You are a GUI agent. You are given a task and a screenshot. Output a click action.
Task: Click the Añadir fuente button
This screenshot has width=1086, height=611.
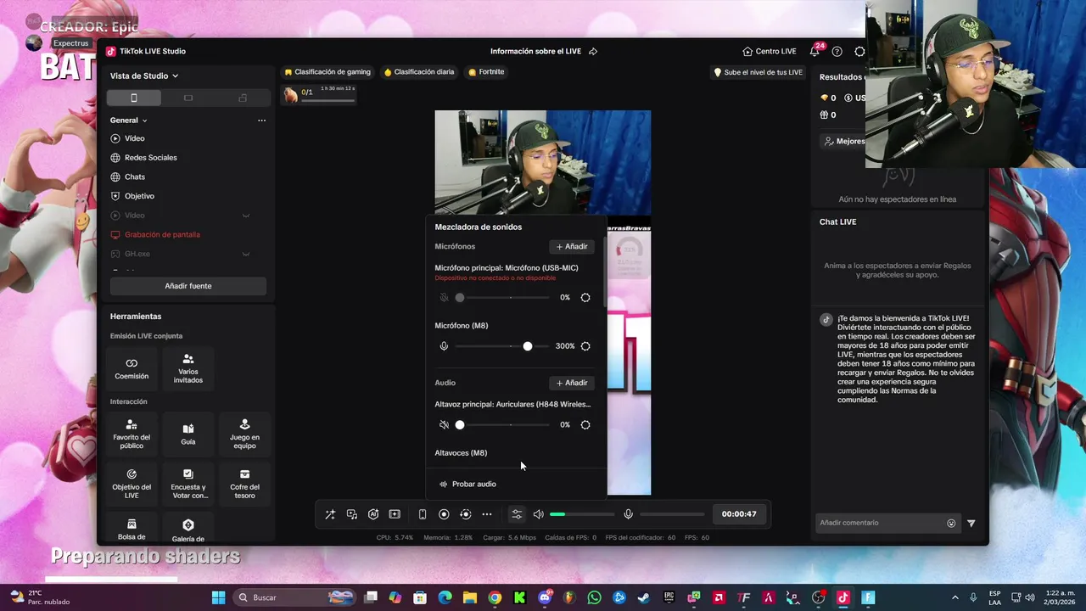click(188, 286)
